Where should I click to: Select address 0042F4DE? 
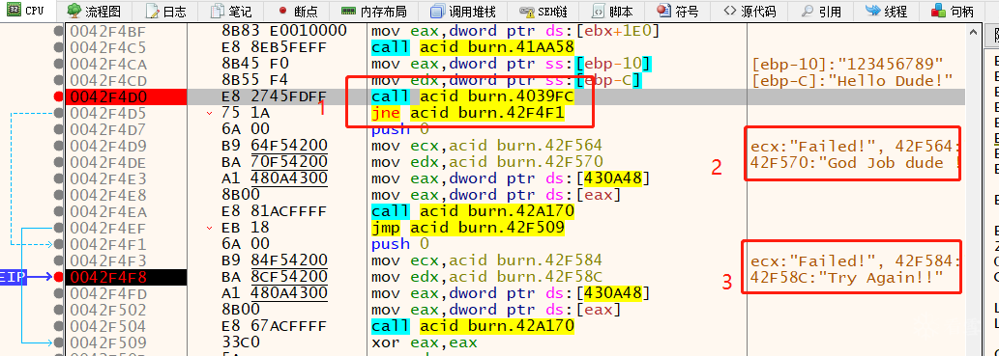(x=107, y=162)
